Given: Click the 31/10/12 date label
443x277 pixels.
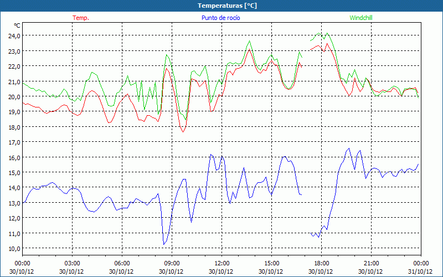Looking at the screenshot, I should (x=420, y=271).
